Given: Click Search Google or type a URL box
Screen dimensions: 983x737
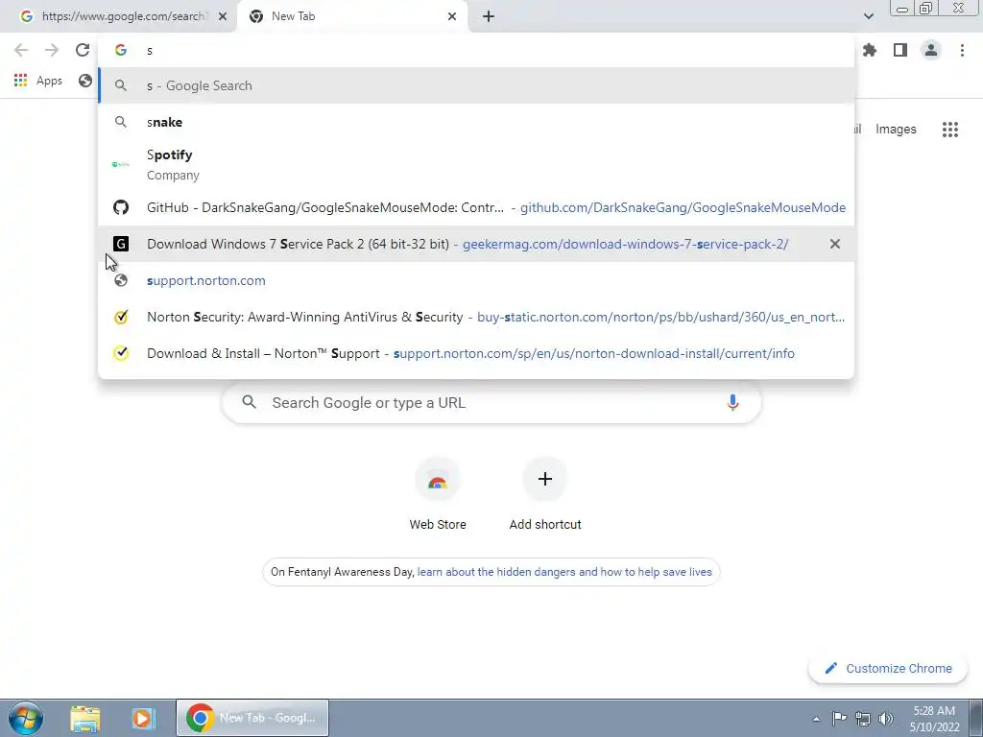Looking at the screenshot, I should click(x=491, y=402).
